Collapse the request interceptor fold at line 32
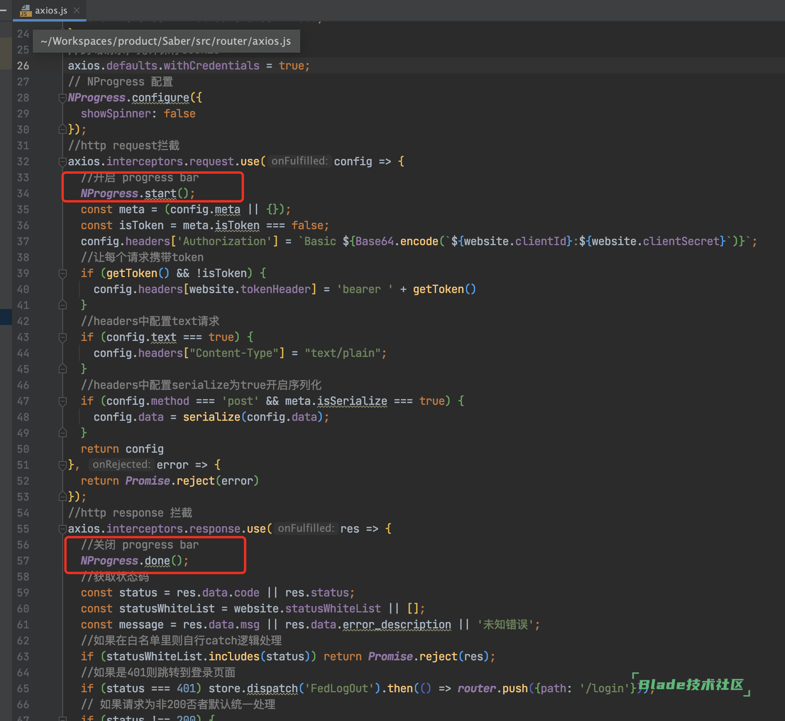 [x=62, y=161]
